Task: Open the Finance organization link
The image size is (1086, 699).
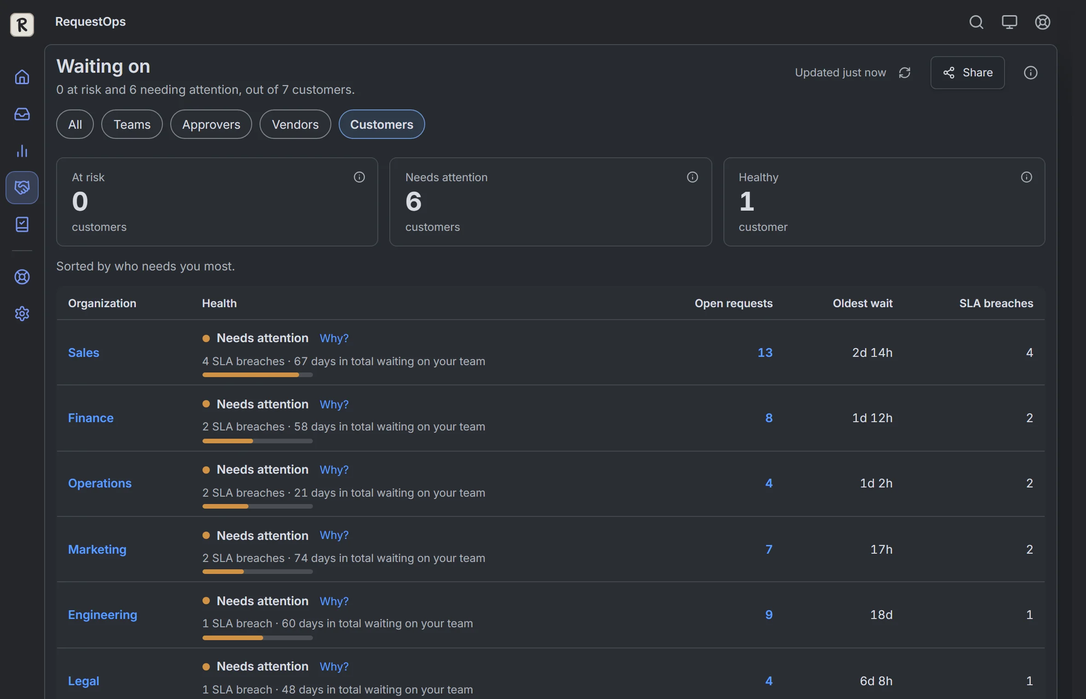Action: (91, 418)
